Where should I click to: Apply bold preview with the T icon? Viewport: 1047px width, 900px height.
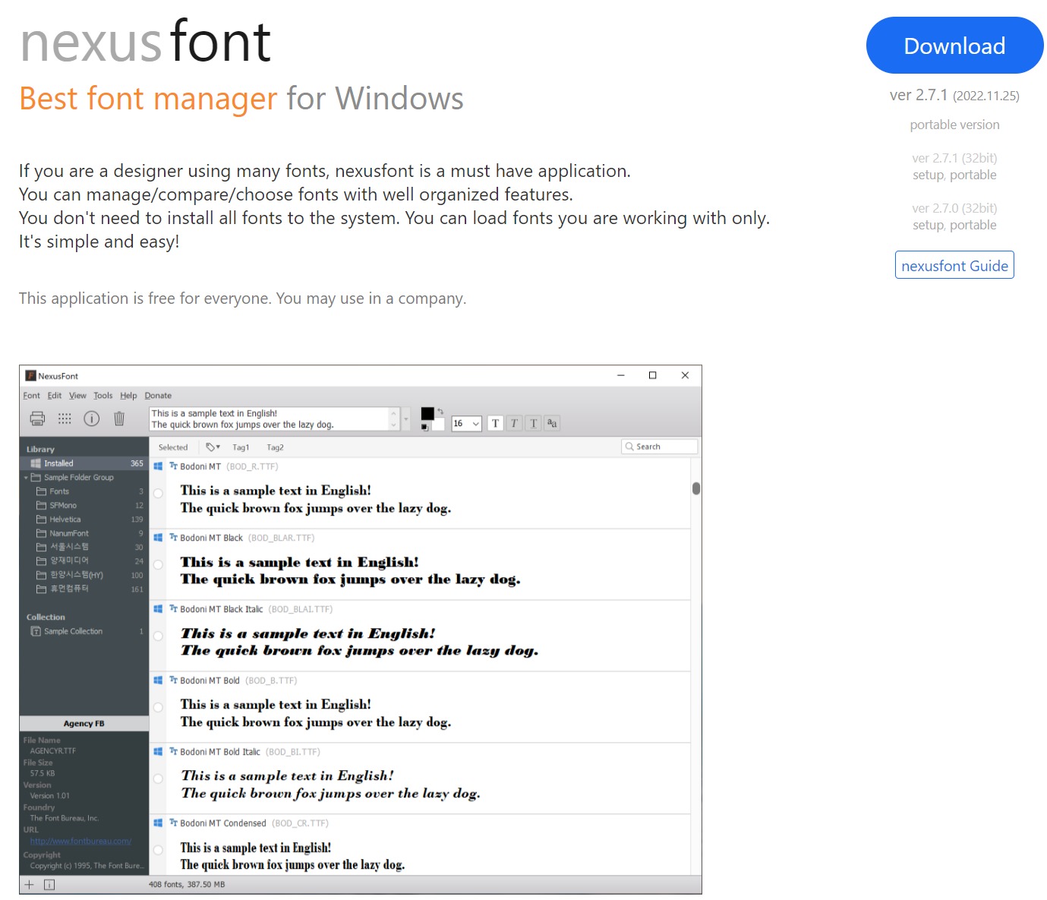tap(496, 423)
